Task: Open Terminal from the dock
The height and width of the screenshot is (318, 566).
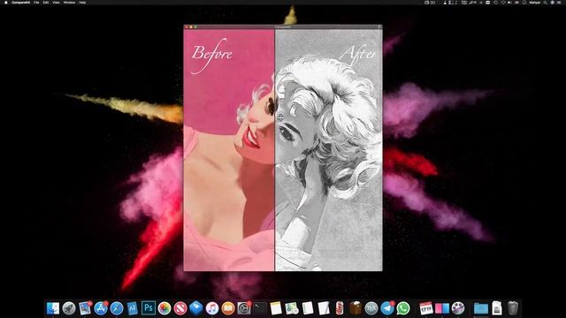Action: tap(259, 308)
